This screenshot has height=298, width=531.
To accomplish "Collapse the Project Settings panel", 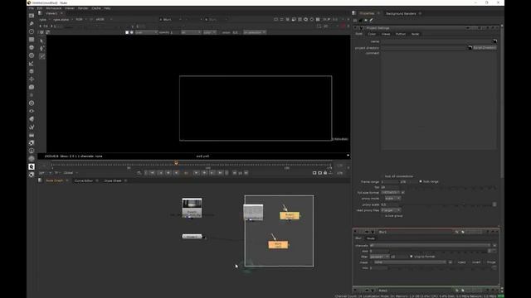I will pos(356,28).
